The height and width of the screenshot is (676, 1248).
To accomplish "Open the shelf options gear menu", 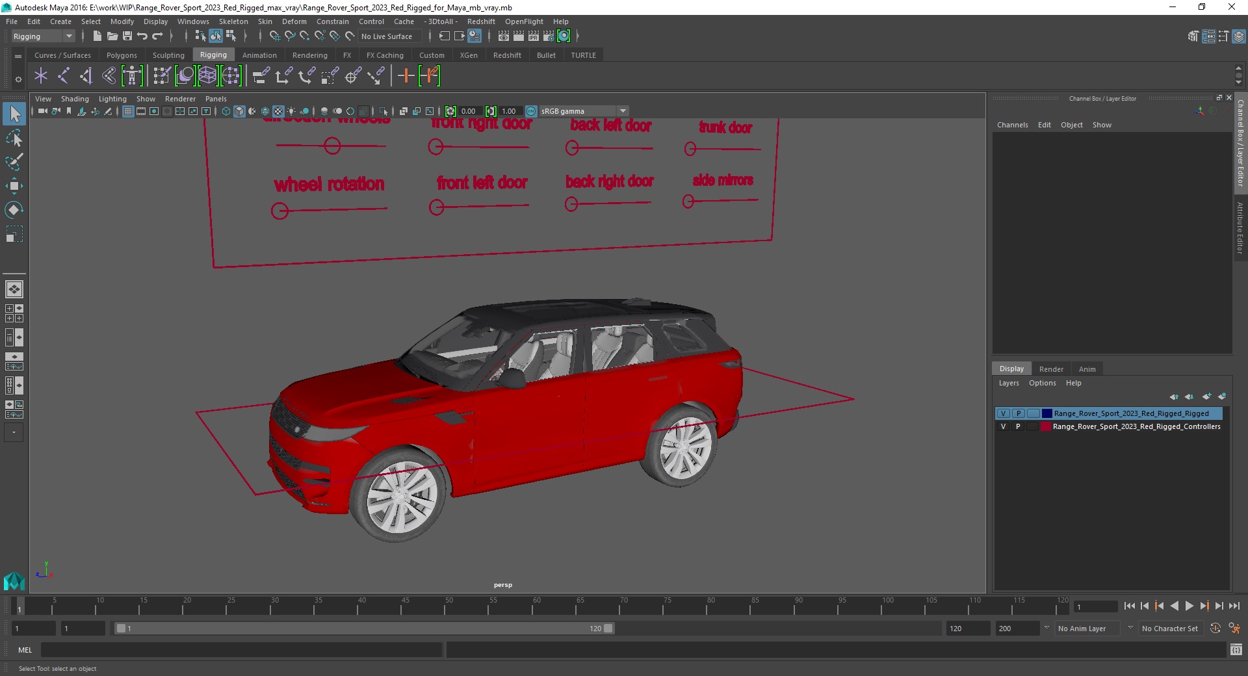I will 18,79.
